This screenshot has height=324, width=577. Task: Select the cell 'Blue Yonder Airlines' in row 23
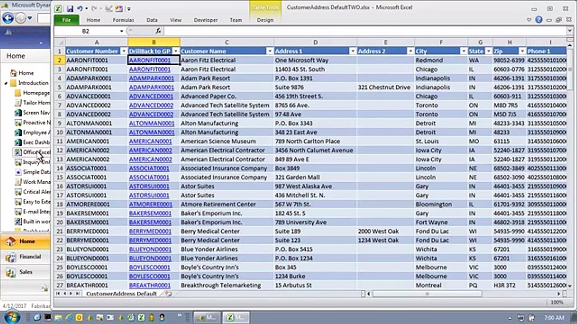(x=227, y=249)
